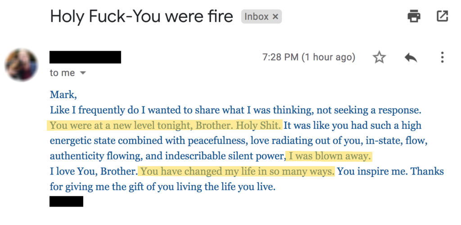Image resolution: width=461 pixels, height=225 pixels.
Task: Click highlighted "You have changed my life" sentence
Action: point(237,172)
